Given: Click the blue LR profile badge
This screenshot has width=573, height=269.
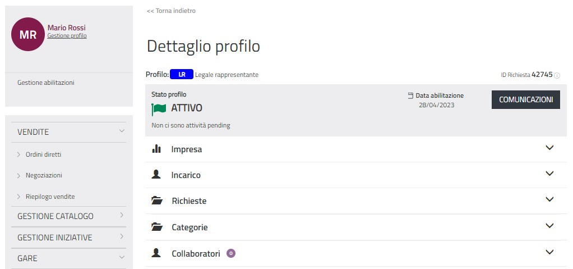Looking at the screenshot, I should (182, 74).
